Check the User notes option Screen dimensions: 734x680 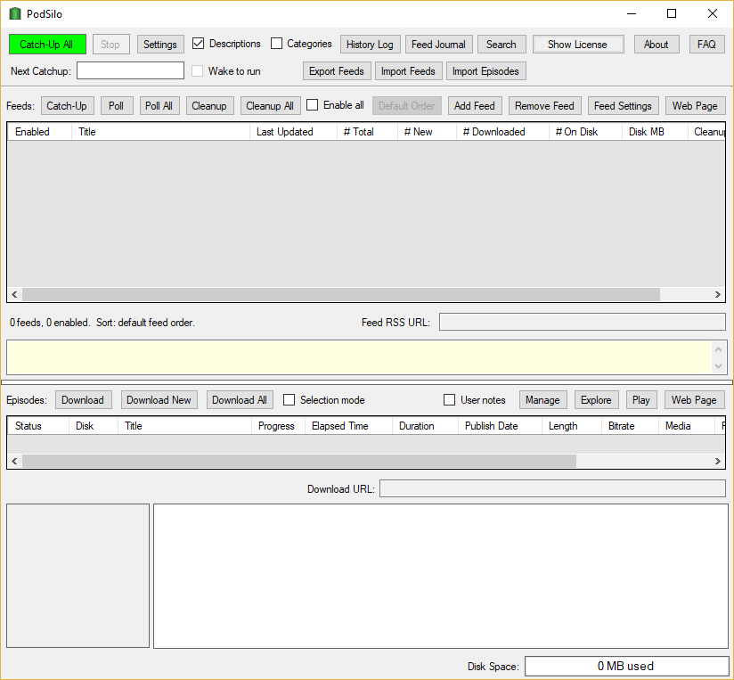(450, 400)
